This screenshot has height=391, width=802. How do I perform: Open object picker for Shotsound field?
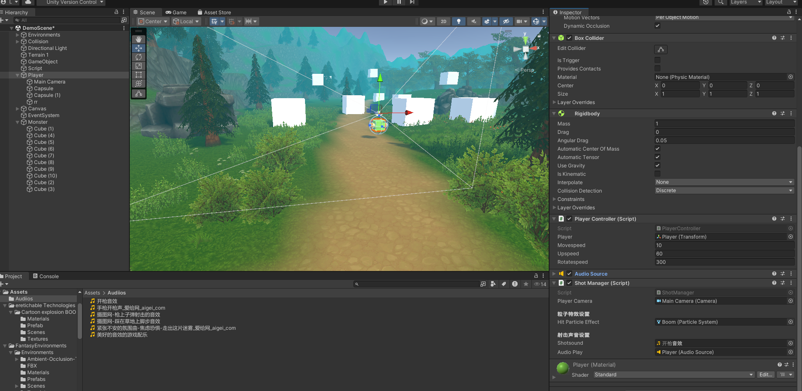pos(791,343)
